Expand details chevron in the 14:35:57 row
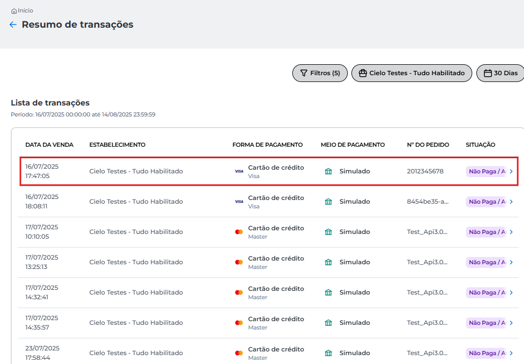 click(x=511, y=323)
